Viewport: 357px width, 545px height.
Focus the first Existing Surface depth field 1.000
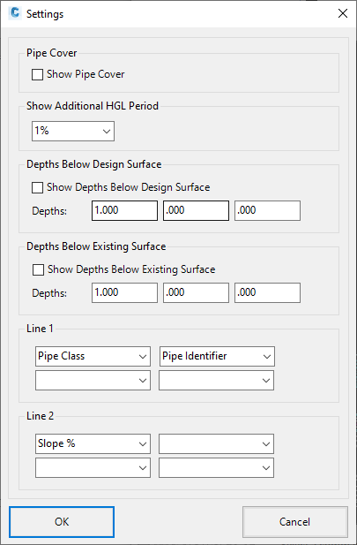tap(124, 292)
